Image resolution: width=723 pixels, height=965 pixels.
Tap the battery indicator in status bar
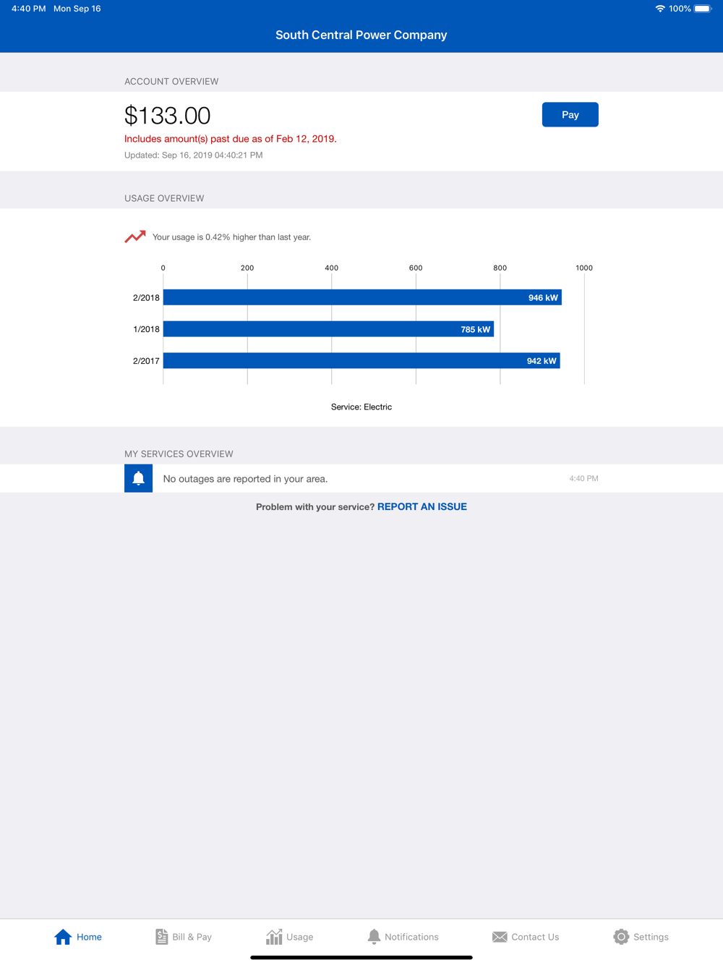coord(703,9)
